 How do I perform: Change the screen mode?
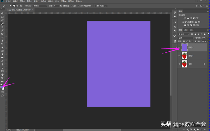pos(2,95)
